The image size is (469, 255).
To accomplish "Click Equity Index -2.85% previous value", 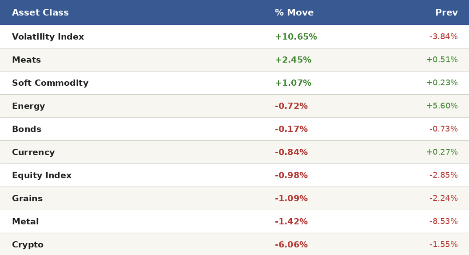I will coord(443,175).
